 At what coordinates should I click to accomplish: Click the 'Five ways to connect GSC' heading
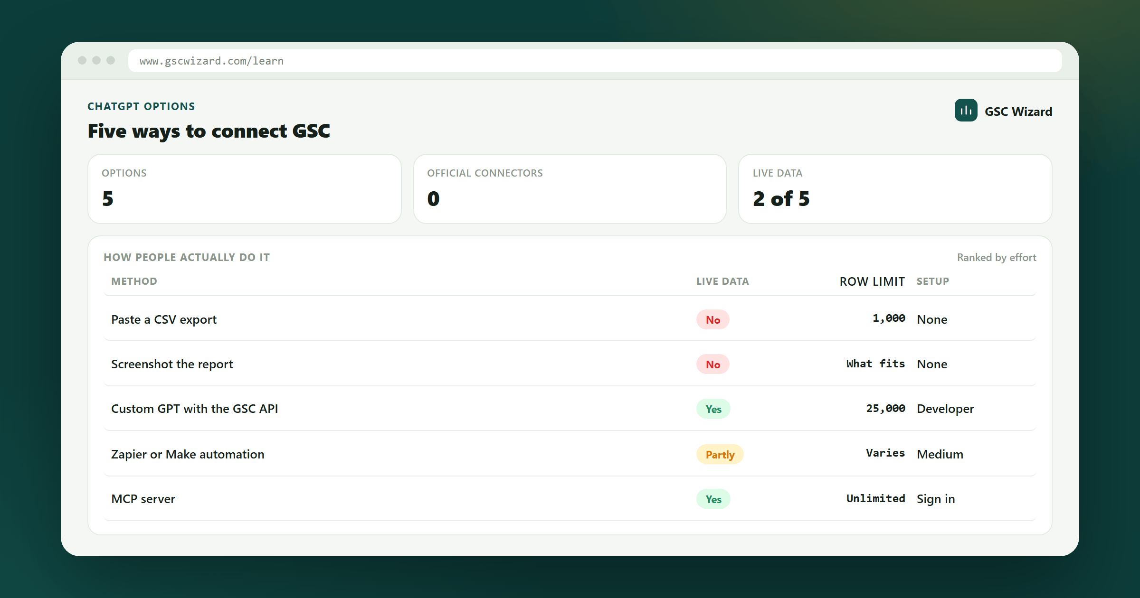coord(209,131)
